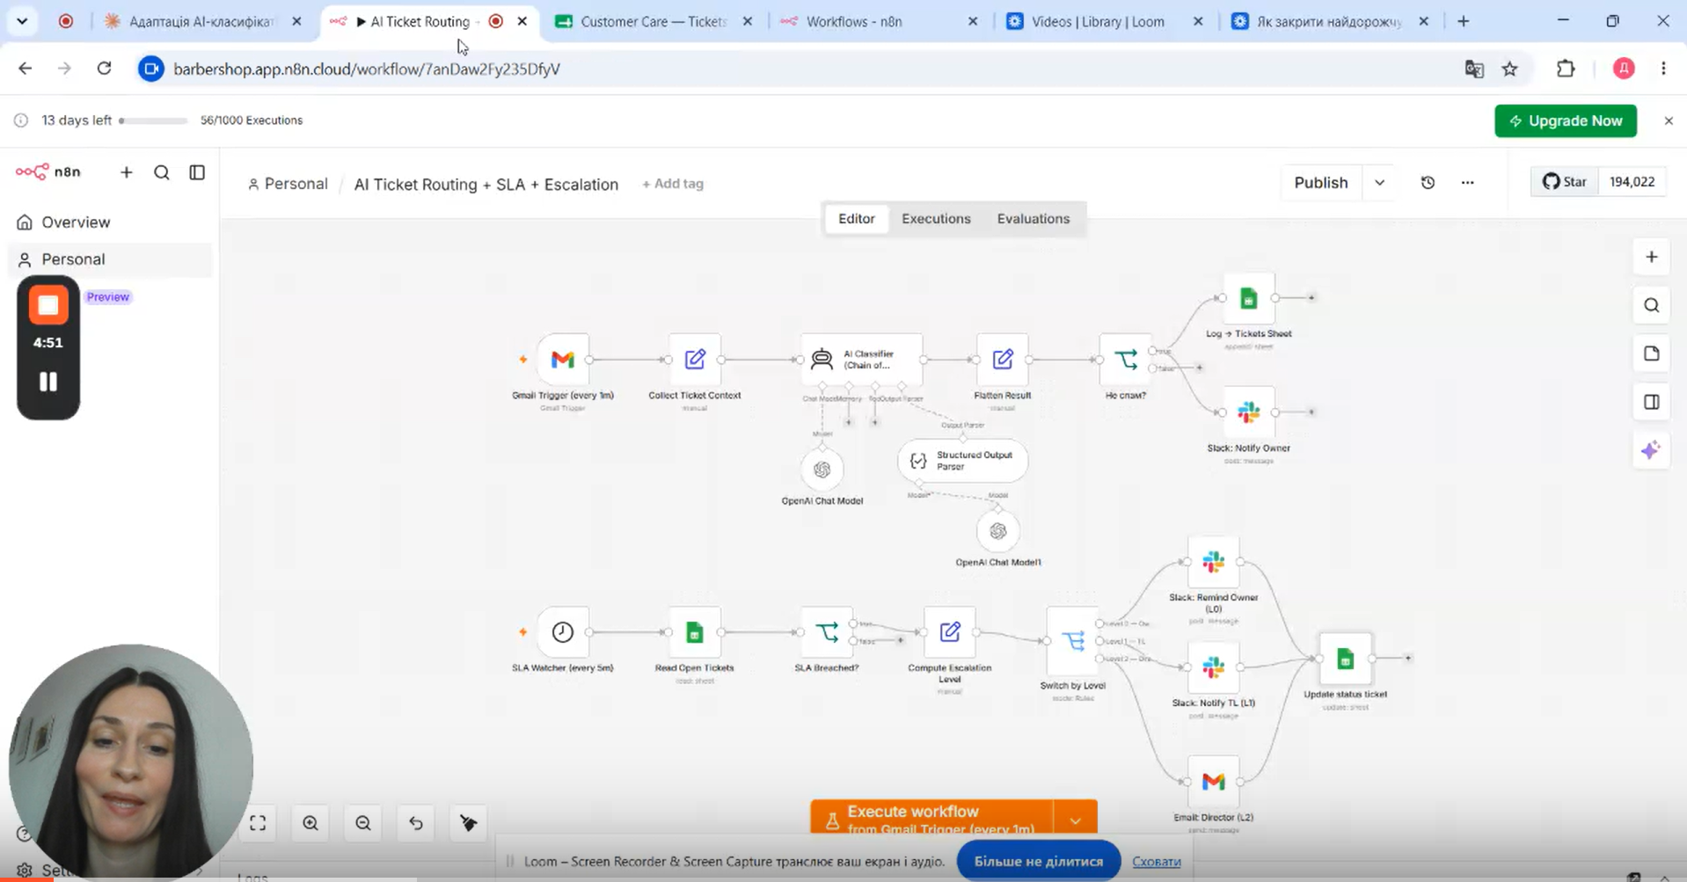Image resolution: width=1687 pixels, height=882 pixels.
Task: Stop the Loom recording
Action: (x=48, y=305)
